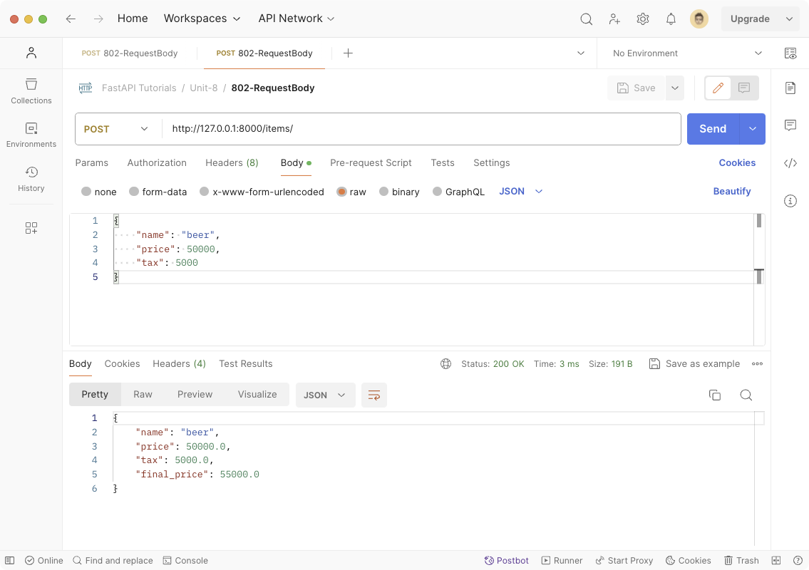Toggle line wrap in response viewer
The image size is (809, 570).
[x=373, y=395]
